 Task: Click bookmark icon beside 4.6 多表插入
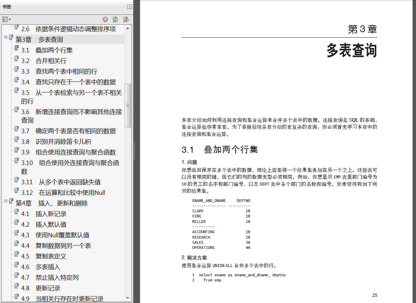[x=16, y=265]
